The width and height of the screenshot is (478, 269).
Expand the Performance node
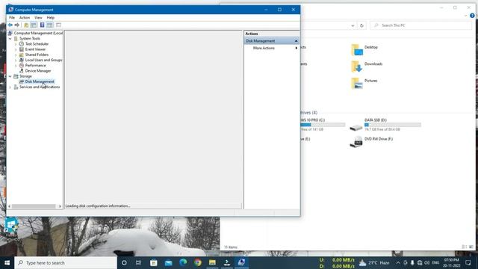click(16, 66)
